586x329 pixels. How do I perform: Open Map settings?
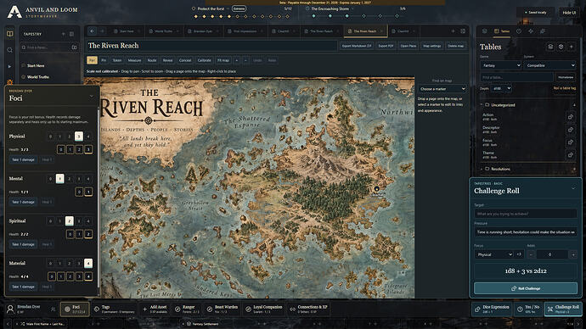(x=431, y=46)
